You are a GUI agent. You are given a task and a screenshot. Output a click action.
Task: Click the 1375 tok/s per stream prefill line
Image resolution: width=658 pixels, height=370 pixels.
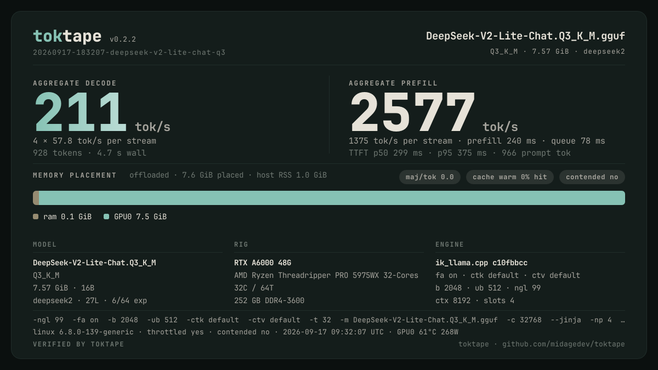click(477, 141)
